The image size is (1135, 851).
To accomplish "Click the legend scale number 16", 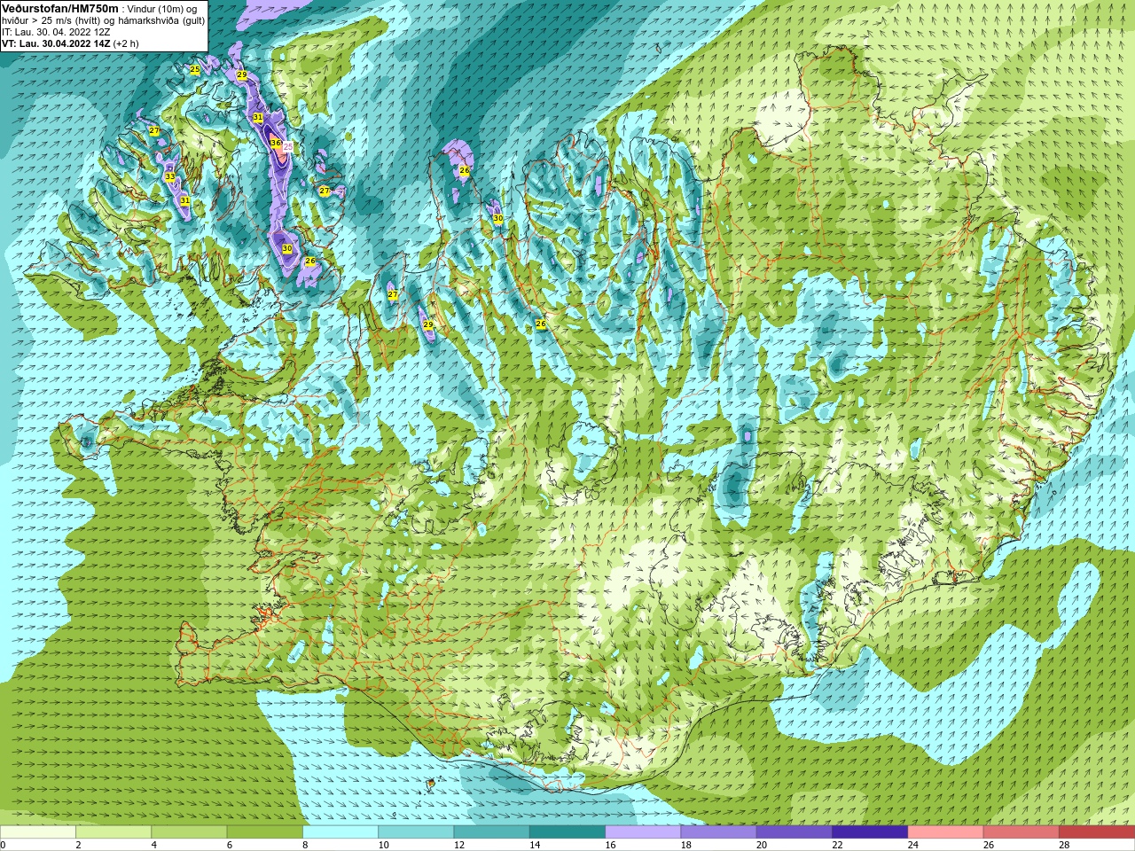I will [x=611, y=845].
